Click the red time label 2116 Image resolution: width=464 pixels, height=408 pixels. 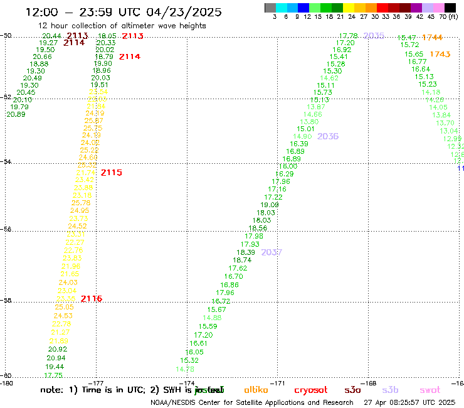[x=92, y=299]
